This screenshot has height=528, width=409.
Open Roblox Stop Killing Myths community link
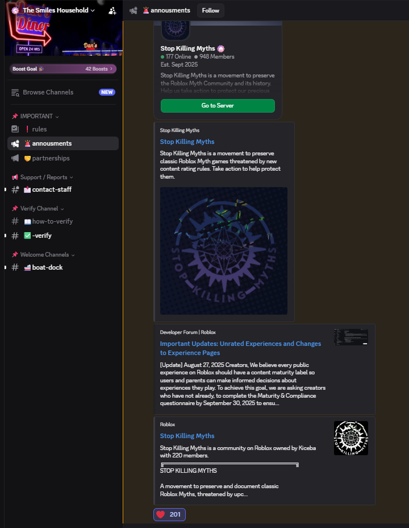click(187, 436)
